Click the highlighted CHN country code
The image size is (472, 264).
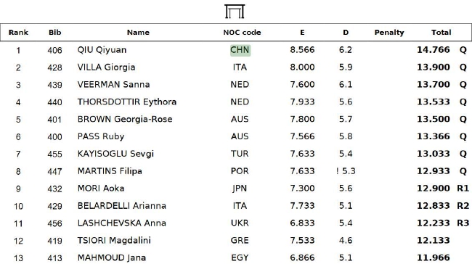pyautogui.click(x=240, y=50)
